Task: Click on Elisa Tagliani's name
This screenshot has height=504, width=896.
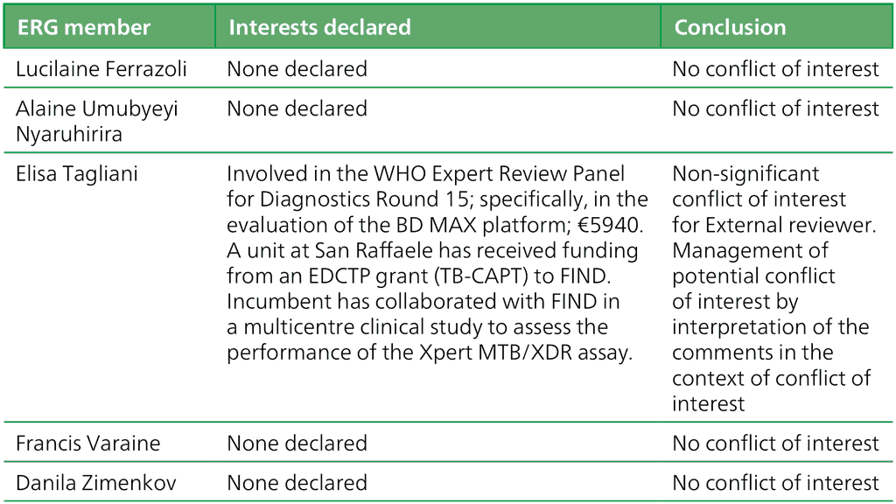Action: coord(77,174)
